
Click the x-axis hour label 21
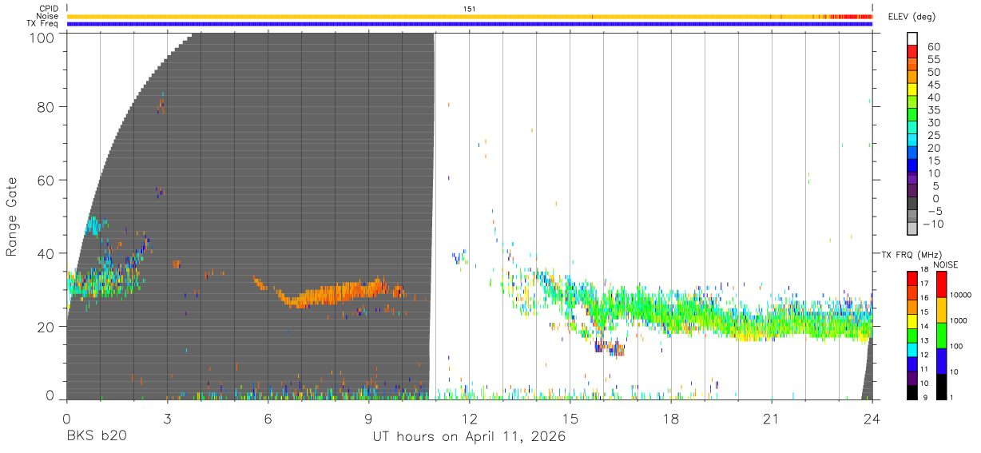pyautogui.click(x=772, y=417)
